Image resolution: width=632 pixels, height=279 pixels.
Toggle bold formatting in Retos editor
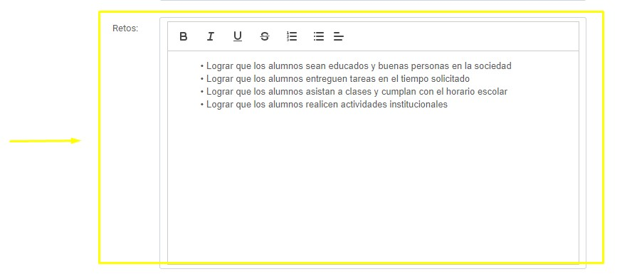point(184,37)
